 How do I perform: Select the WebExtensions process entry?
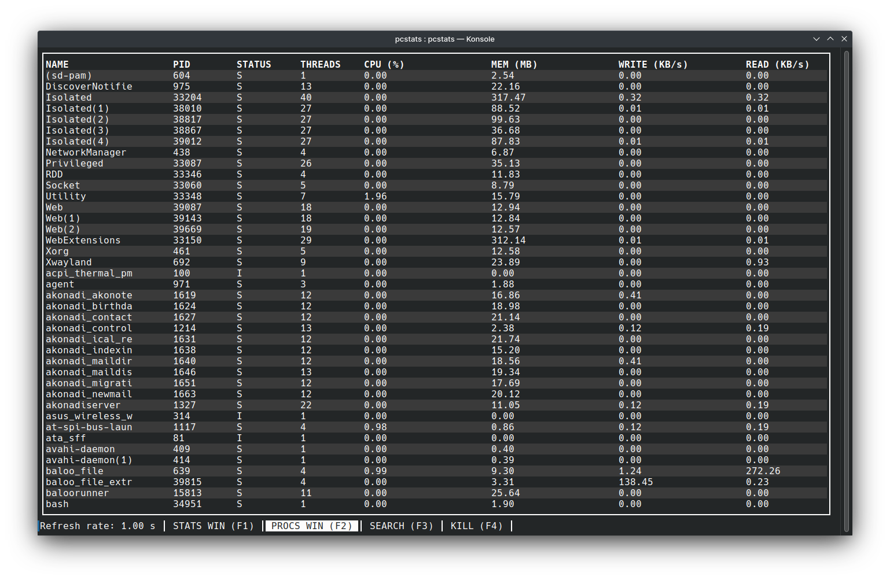(83, 240)
